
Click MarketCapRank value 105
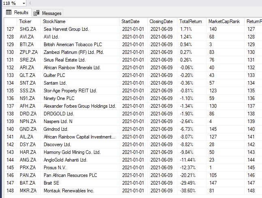(x=225, y=175)
